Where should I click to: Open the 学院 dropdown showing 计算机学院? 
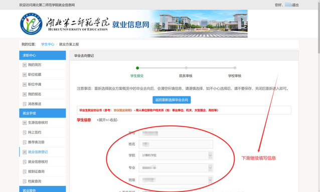tap(176, 155)
